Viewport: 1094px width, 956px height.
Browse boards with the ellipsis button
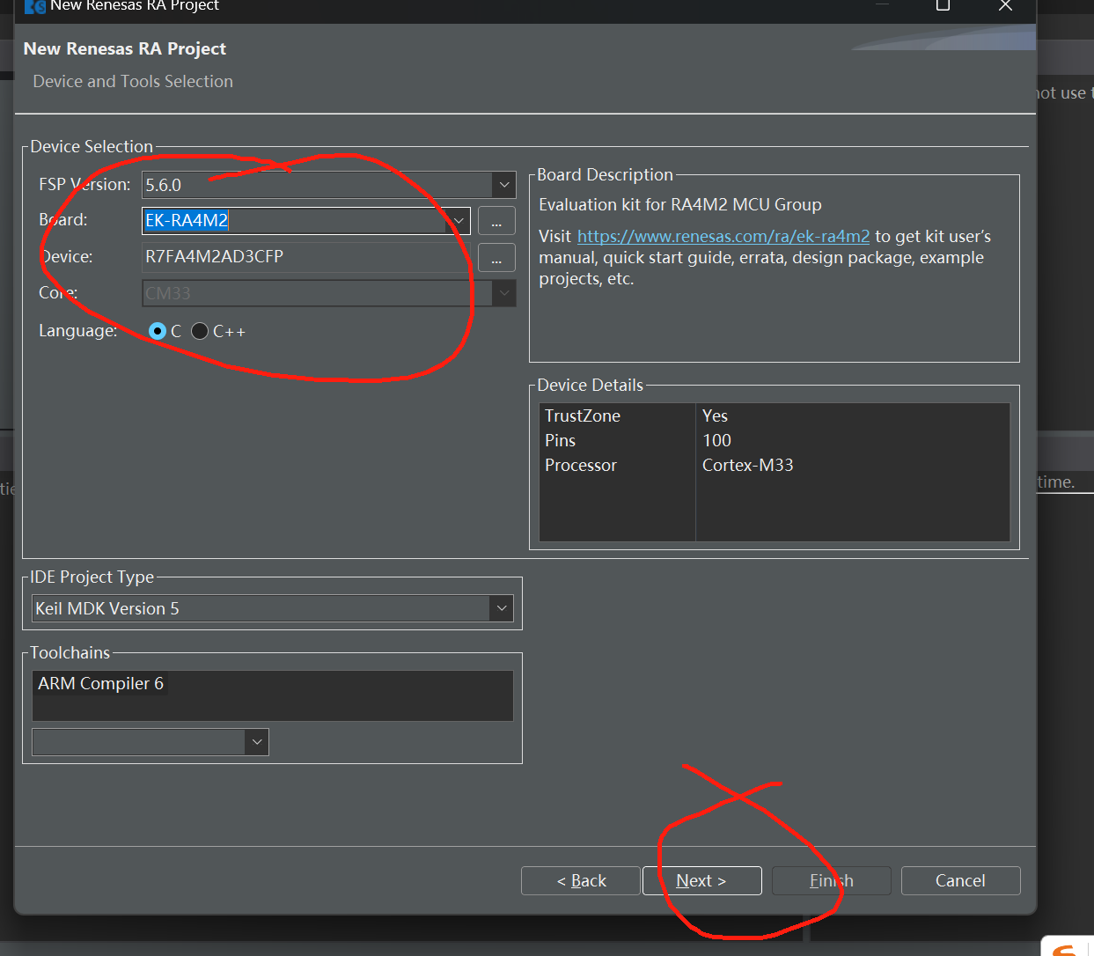[496, 221]
